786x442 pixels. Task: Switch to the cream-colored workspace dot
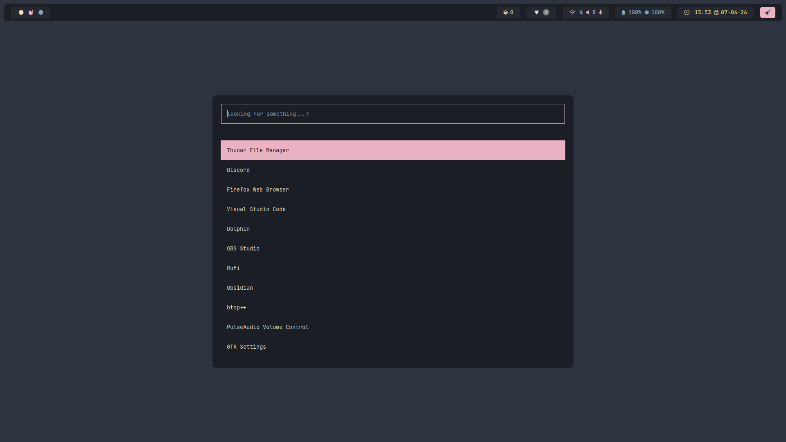pos(21,13)
